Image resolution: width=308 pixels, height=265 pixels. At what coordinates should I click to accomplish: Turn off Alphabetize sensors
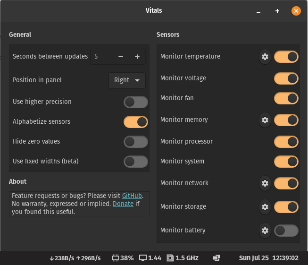135,122
